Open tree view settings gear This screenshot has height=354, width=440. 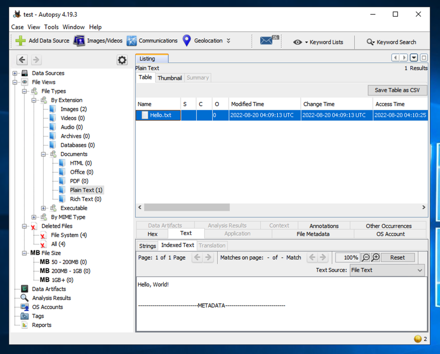pyautogui.click(x=122, y=60)
